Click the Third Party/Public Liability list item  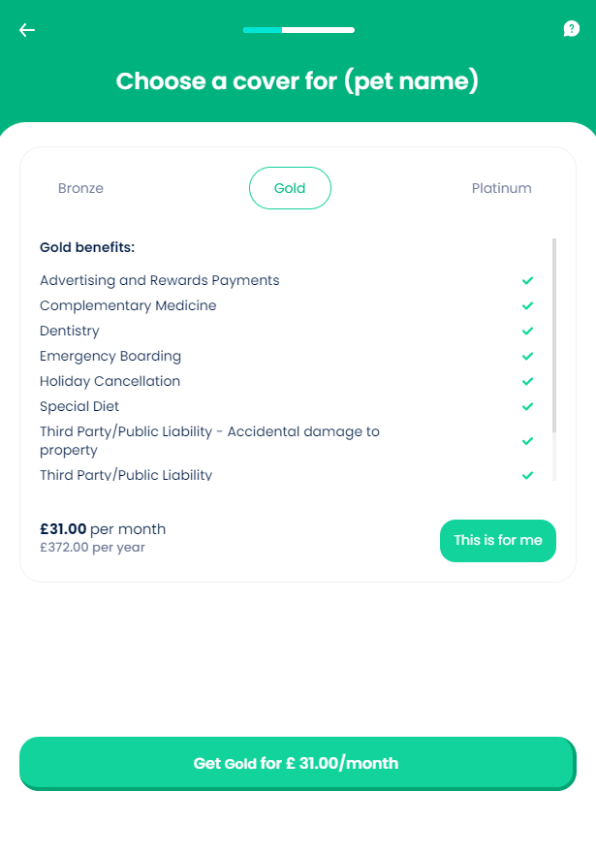[126, 475]
